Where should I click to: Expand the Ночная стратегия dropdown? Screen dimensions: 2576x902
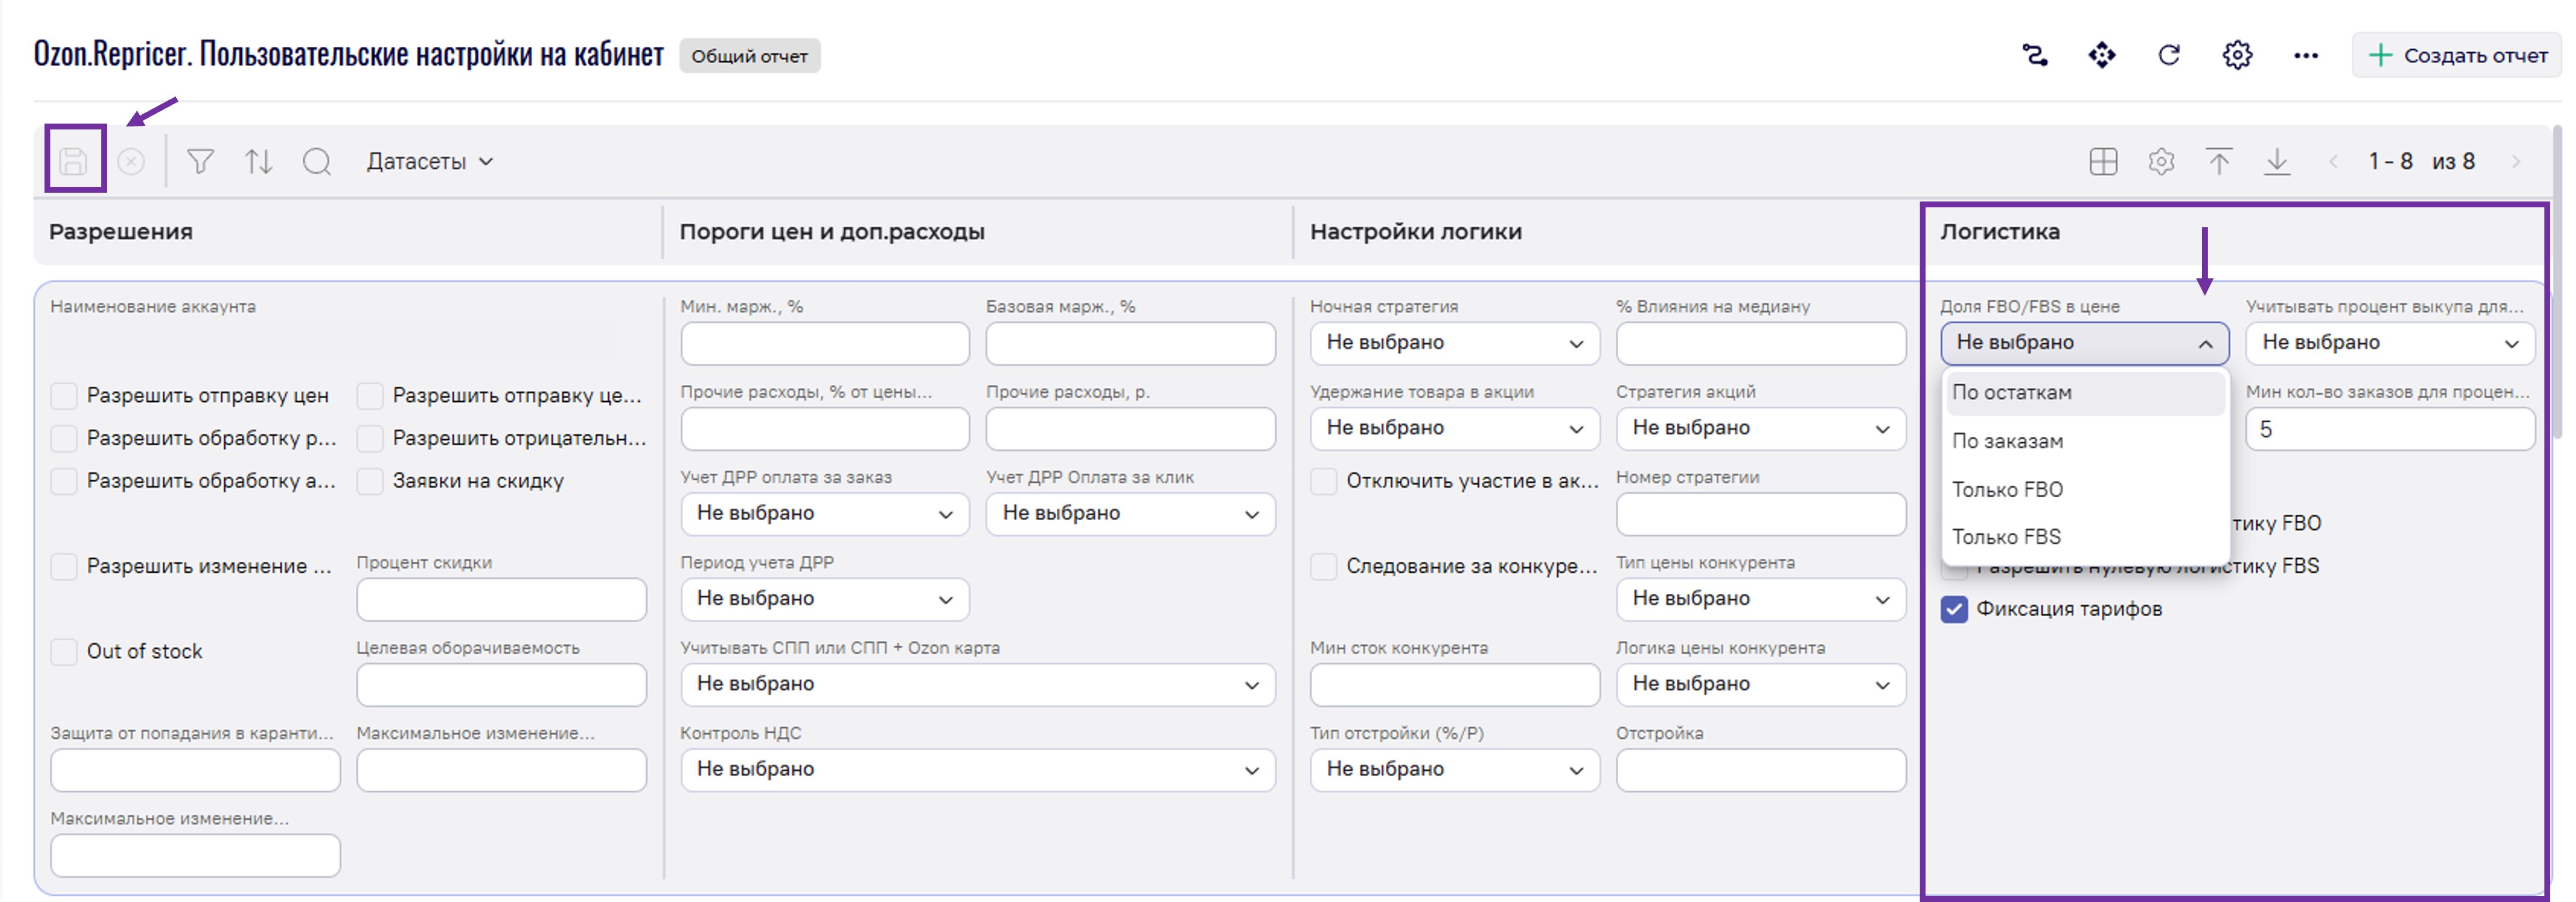tap(1454, 343)
